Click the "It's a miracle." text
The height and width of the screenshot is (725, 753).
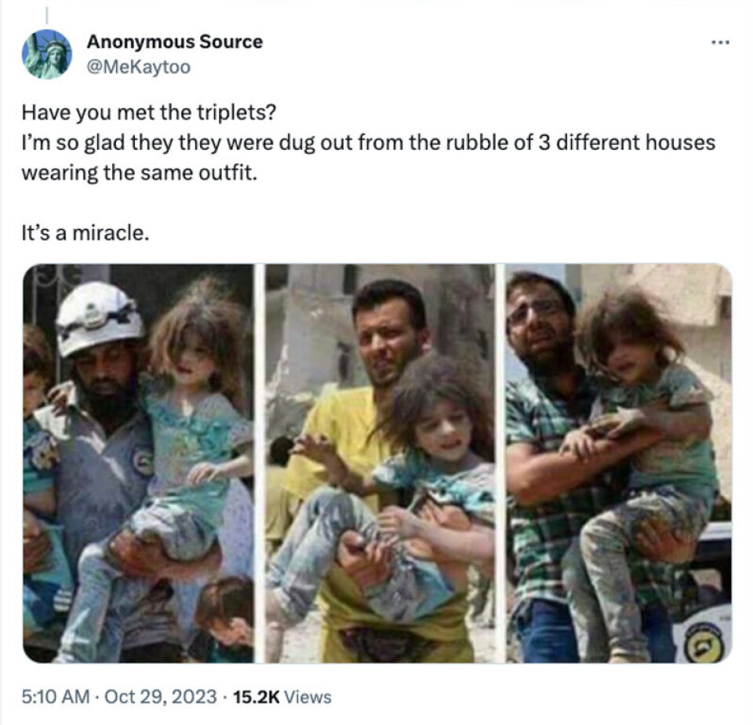tap(85, 233)
